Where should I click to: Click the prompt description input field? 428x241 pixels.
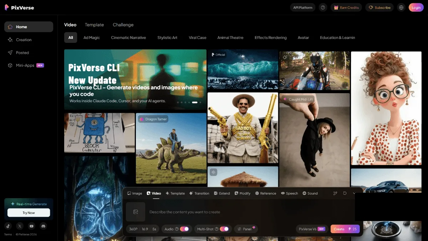point(250,212)
